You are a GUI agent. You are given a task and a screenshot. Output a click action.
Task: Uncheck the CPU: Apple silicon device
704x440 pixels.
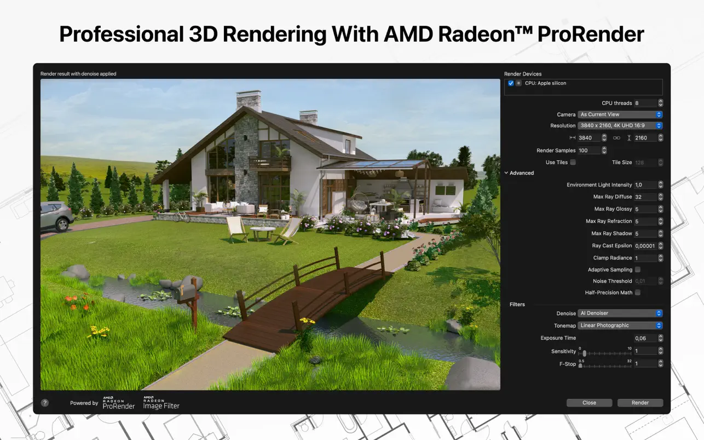pos(511,83)
